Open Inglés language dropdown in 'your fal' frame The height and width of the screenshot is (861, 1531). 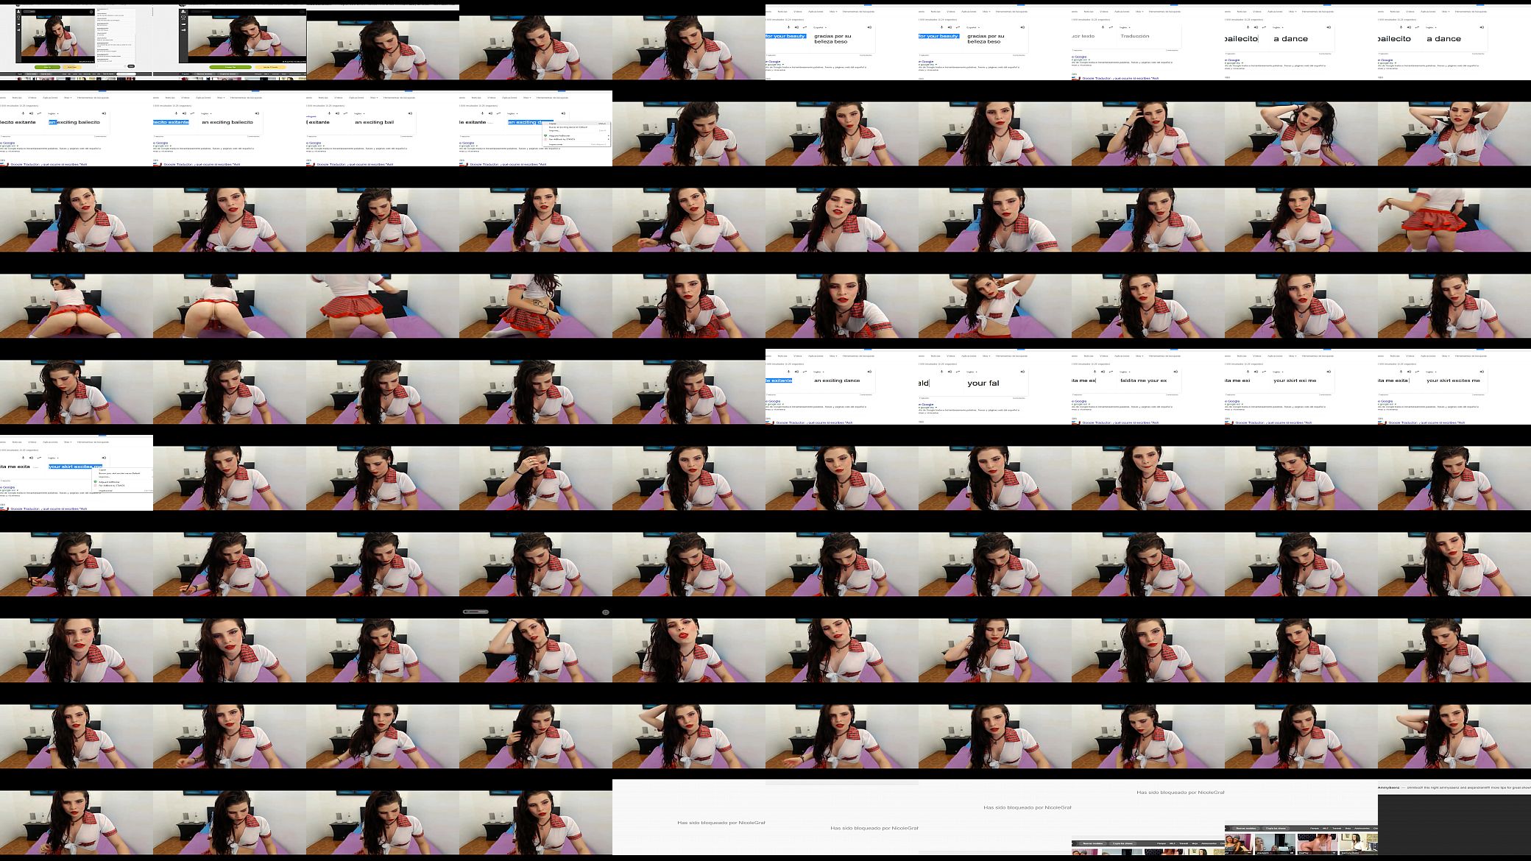tap(973, 372)
